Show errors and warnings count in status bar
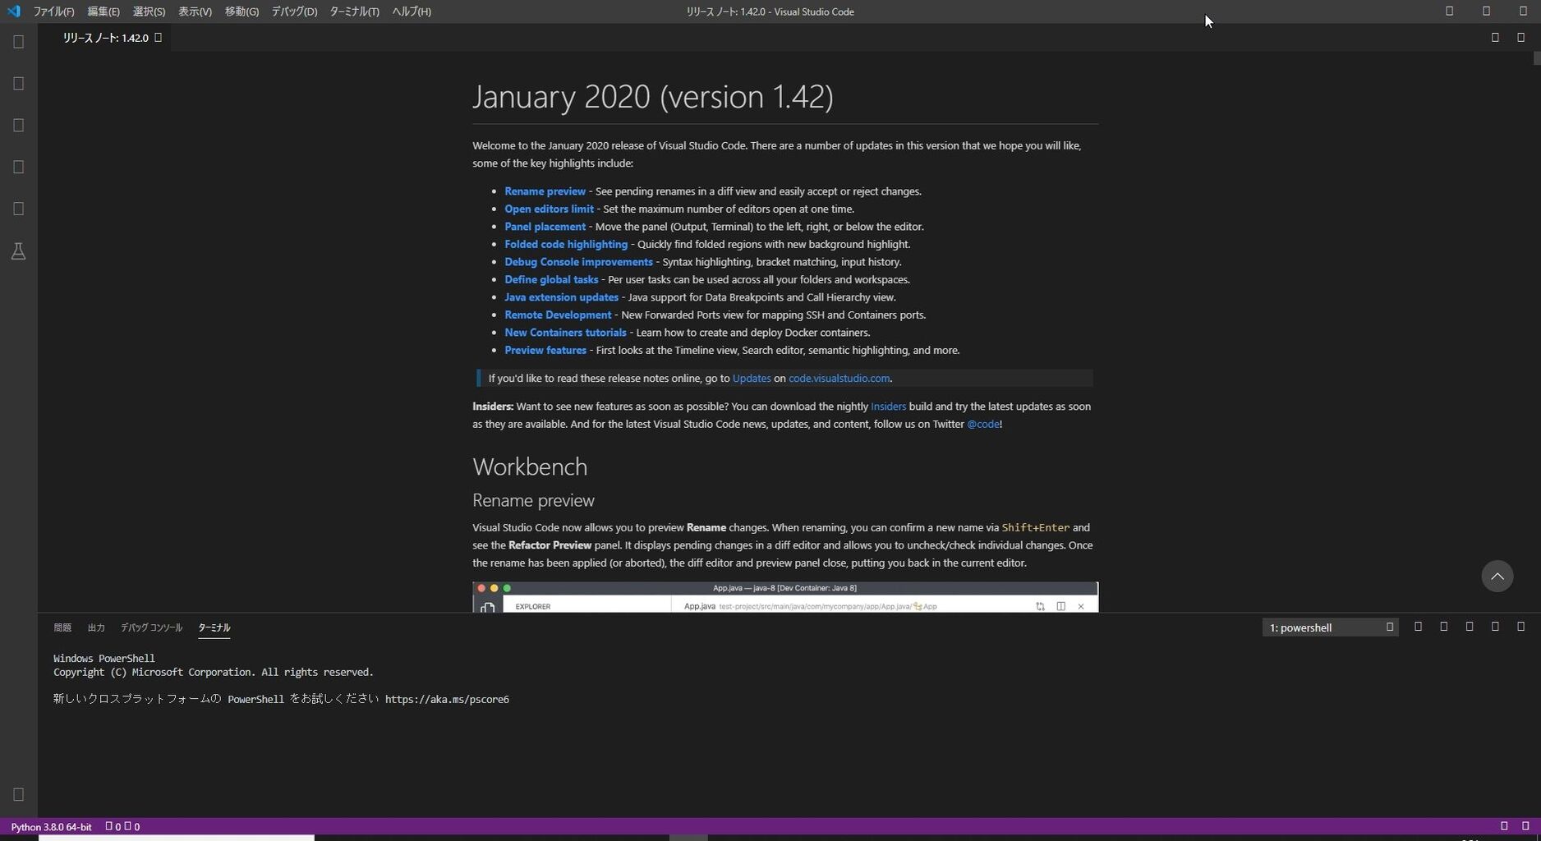Screen dimensions: 1541x841 click(x=122, y=826)
